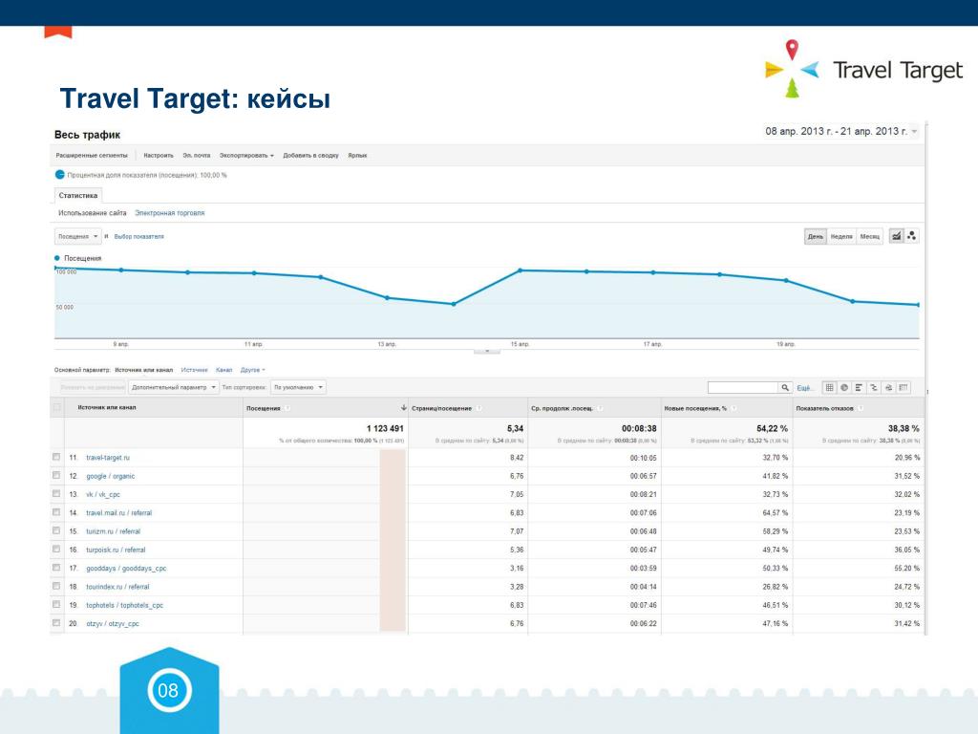The height and width of the screenshot is (734, 978).
Task: Tick checkbox for gooddays / gooddays_cpc
Action: pos(56,568)
